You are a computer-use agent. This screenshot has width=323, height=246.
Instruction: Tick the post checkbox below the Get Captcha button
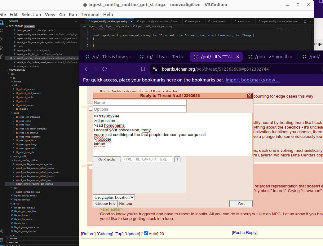point(91,167)
